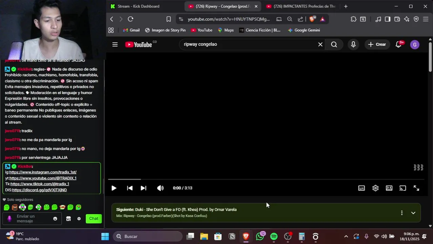Viewport: 433px width, 244px height.
Task: Open Kick chat settings gear
Action: click(x=79, y=219)
